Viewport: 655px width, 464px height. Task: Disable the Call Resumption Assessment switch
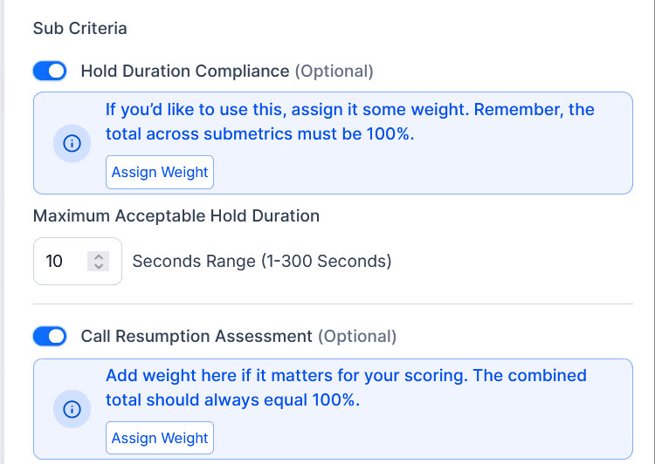[50, 336]
